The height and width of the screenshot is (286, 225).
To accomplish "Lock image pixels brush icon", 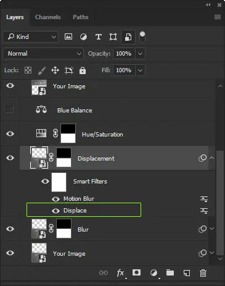I will click(42, 70).
